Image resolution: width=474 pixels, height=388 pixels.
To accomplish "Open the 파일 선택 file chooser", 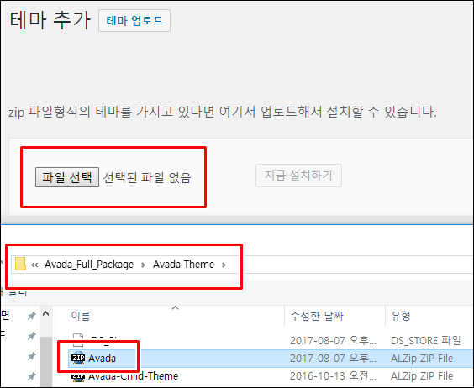I will tap(67, 177).
